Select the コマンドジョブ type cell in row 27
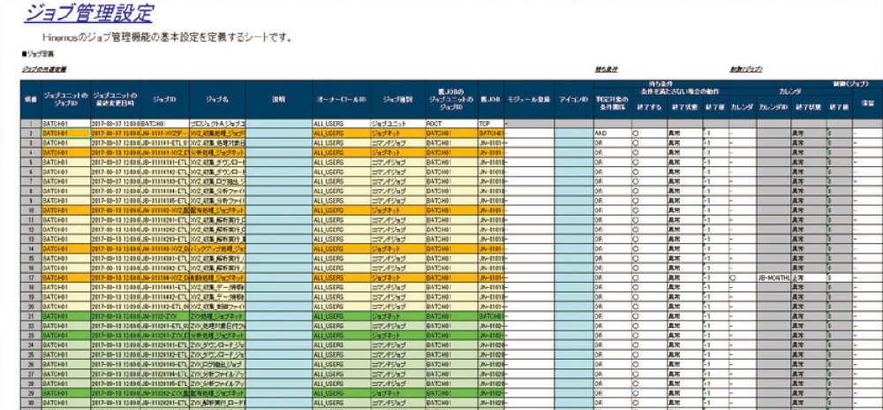This screenshot has height=410, width=883. click(396, 374)
